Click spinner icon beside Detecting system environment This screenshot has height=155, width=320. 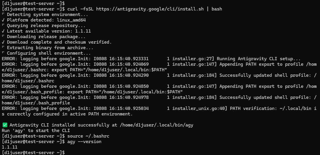tap(3, 15)
